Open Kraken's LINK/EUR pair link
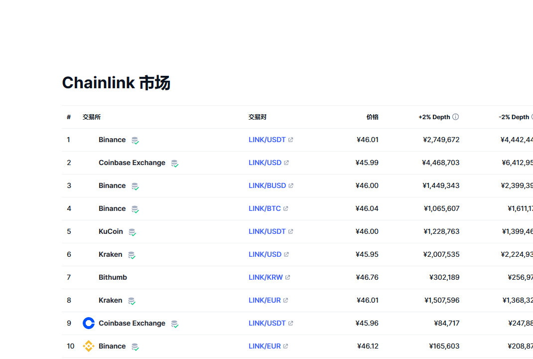 [x=265, y=300]
